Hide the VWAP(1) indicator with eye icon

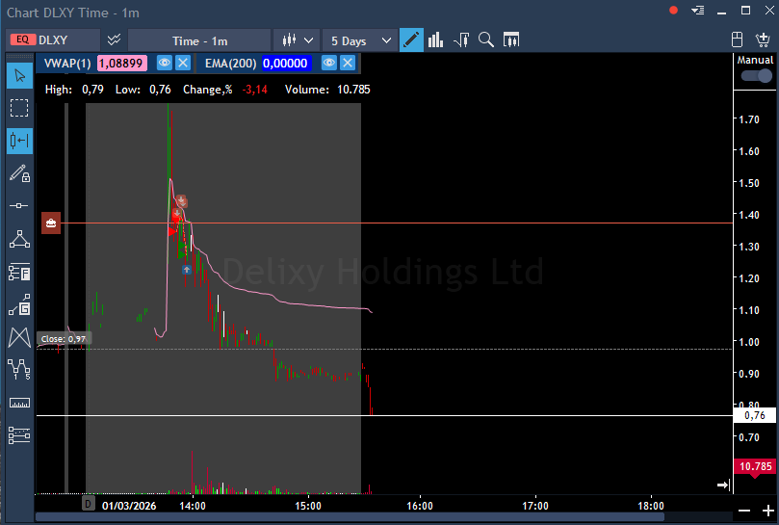165,64
